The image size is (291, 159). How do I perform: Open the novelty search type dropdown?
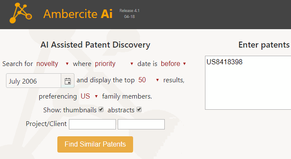(x=52, y=64)
